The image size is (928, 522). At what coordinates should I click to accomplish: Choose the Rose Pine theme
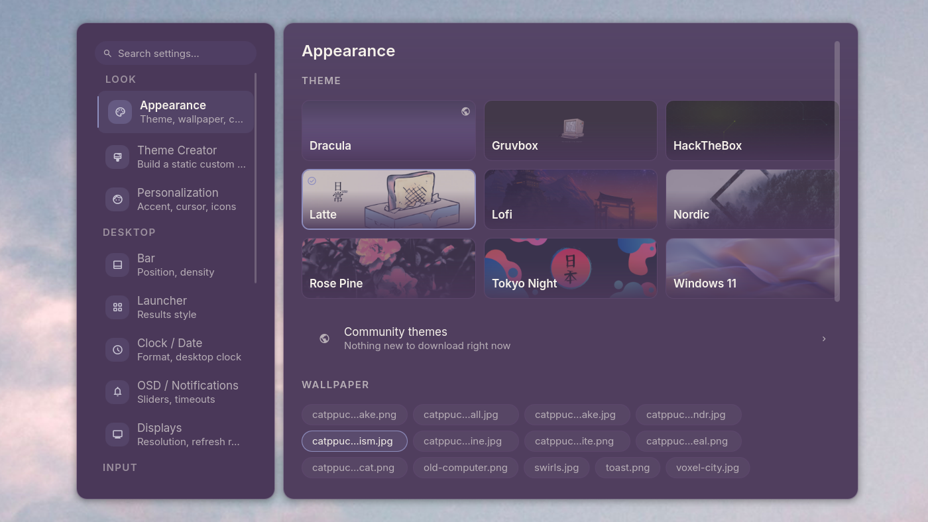388,268
